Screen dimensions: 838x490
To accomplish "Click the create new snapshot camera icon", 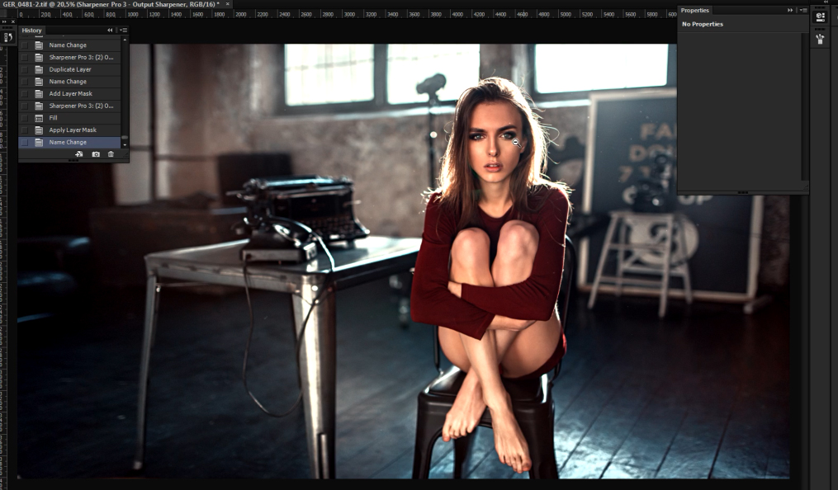I will [96, 154].
